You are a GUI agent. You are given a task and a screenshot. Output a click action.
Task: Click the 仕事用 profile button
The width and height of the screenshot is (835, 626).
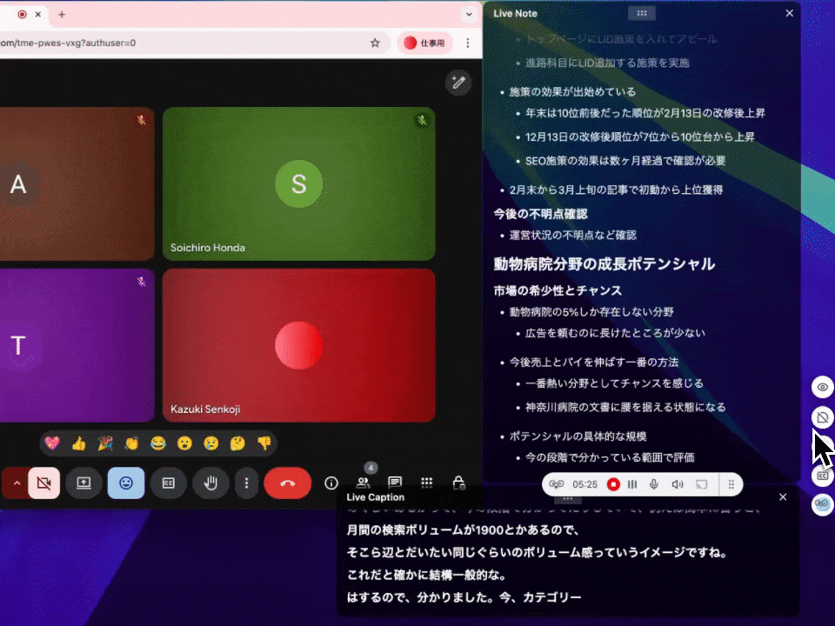(x=425, y=43)
